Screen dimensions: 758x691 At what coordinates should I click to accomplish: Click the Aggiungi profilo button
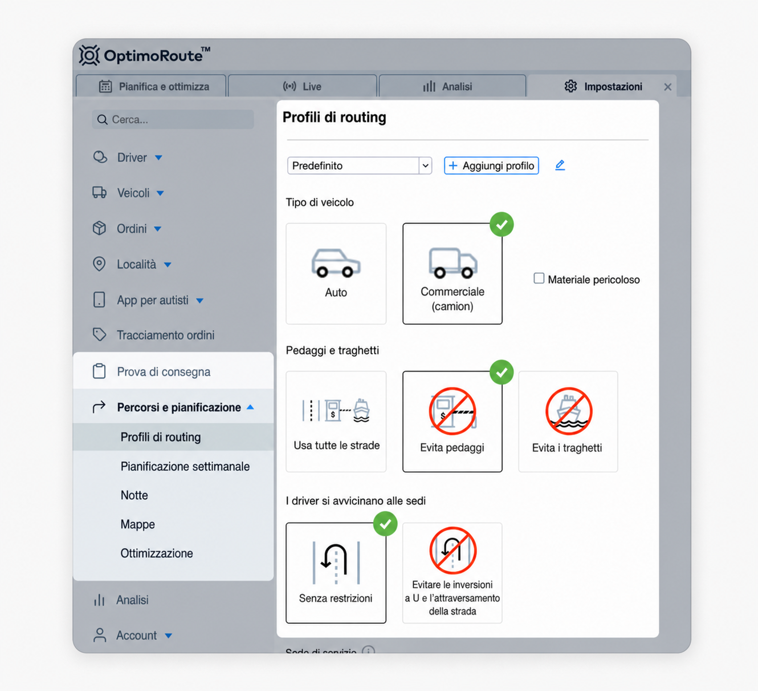click(491, 166)
